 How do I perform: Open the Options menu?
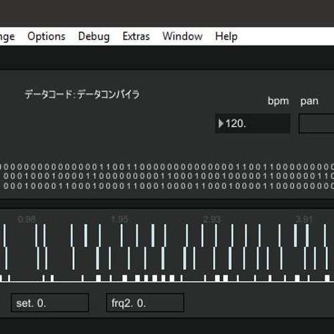pyautogui.click(x=46, y=36)
